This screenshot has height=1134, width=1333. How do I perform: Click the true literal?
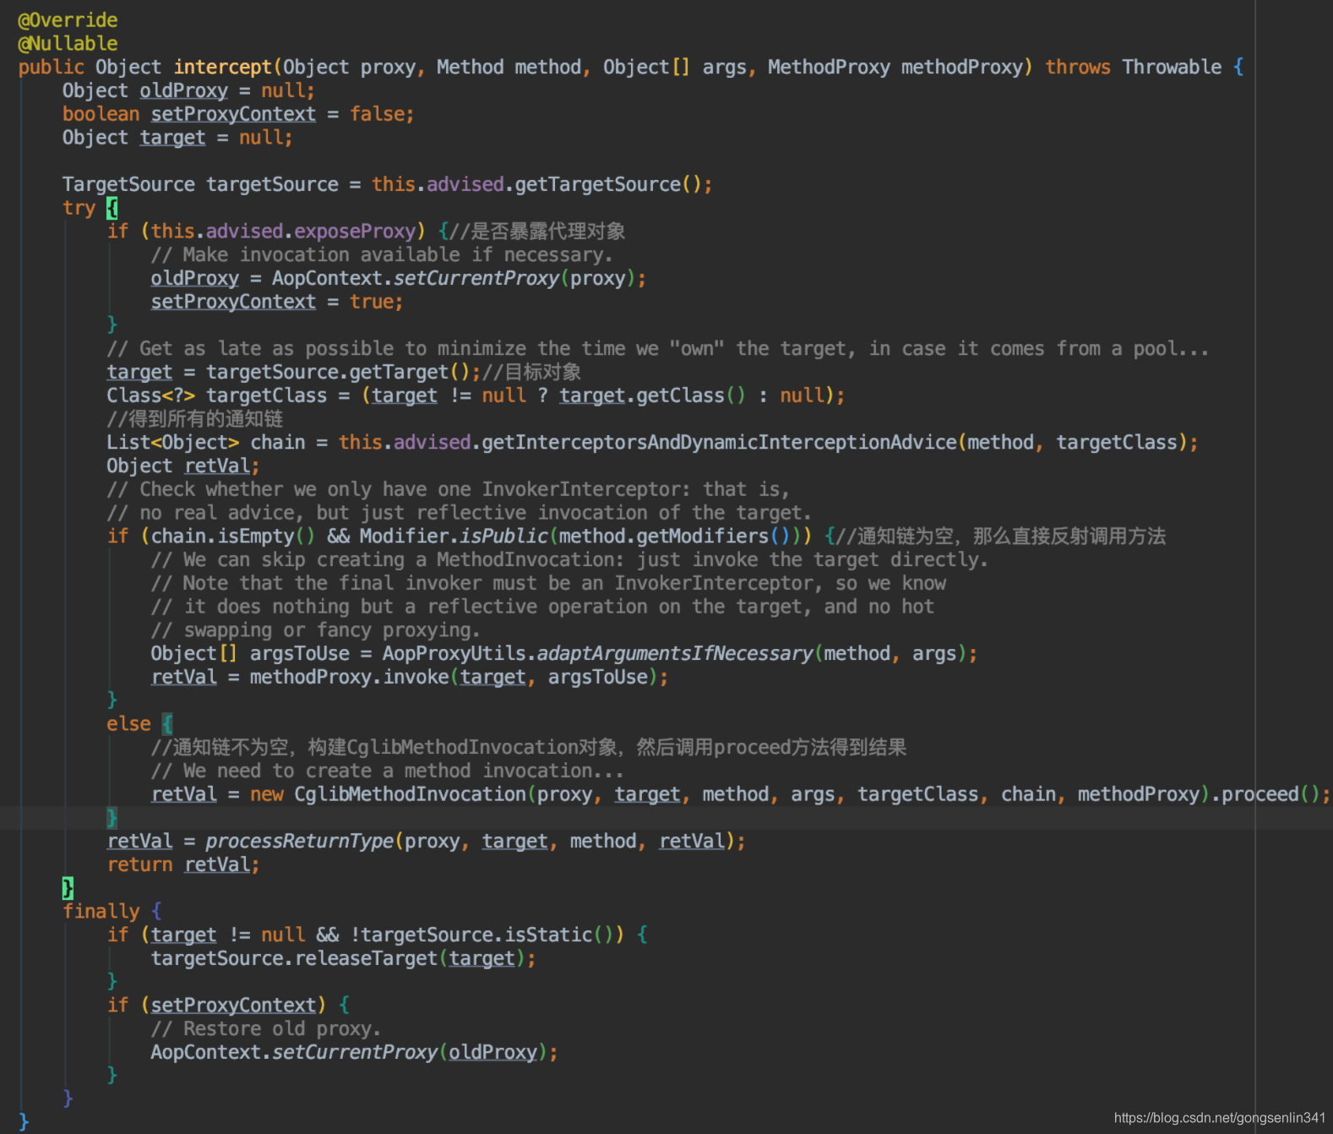pos(372,302)
